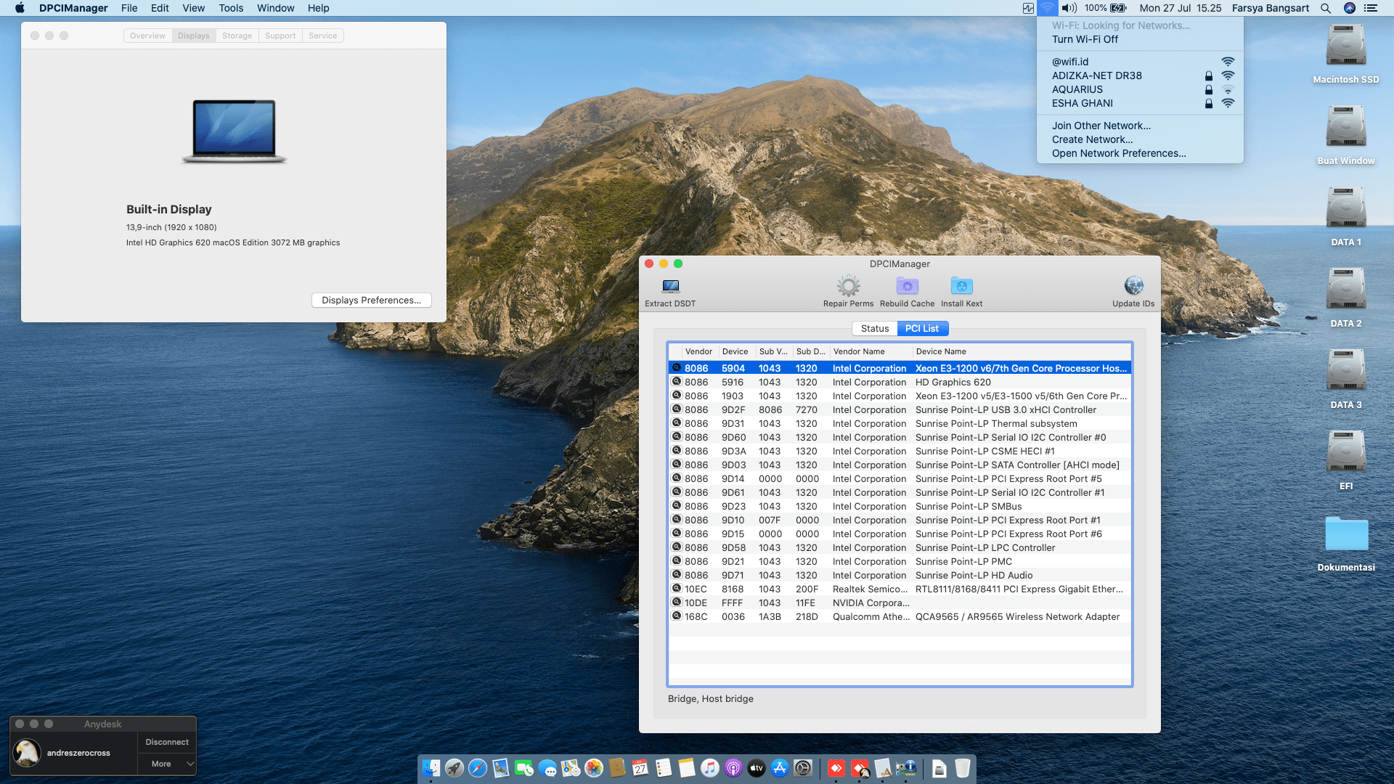Click Disconnect in Anydesk panel

[167, 742]
